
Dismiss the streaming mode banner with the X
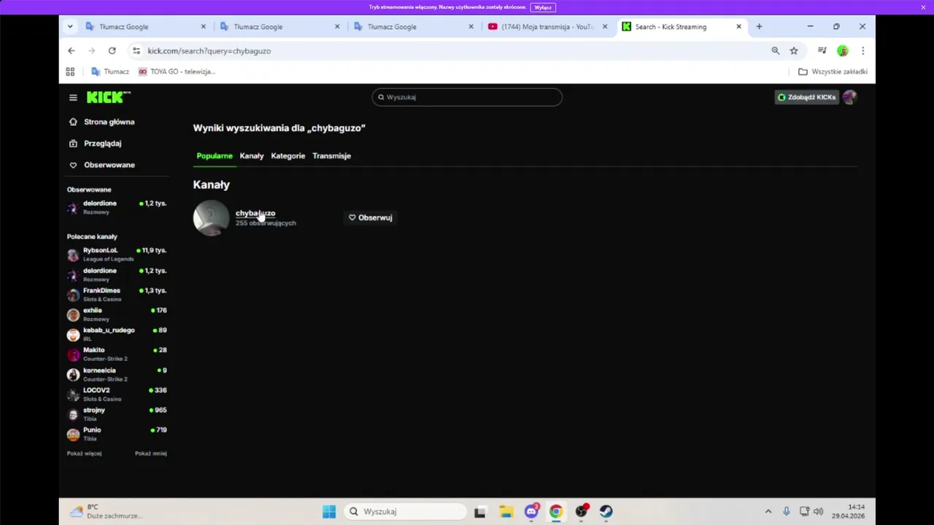point(923,7)
